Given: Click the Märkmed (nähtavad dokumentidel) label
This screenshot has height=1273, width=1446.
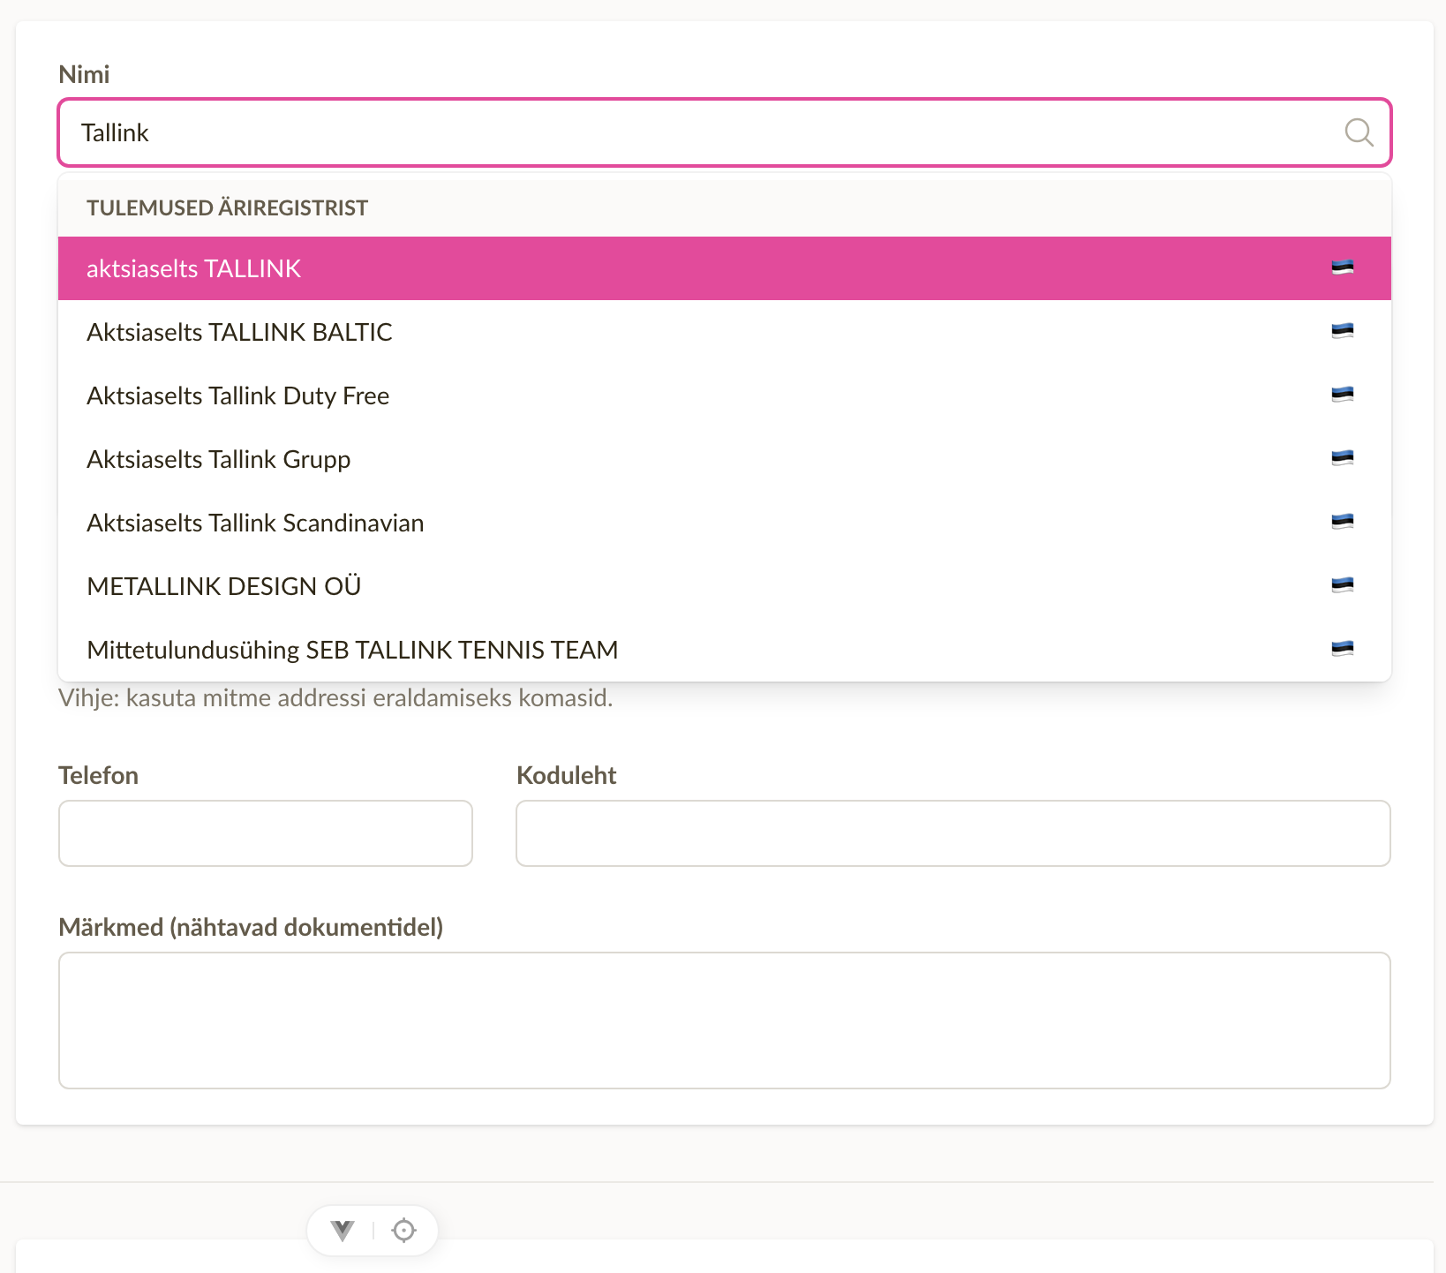Looking at the screenshot, I should [251, 927].
